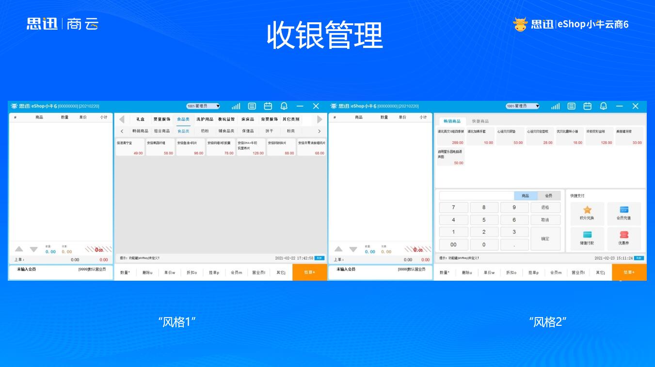
Task: Select the 洗护用品 category tab
Action: 205,119
